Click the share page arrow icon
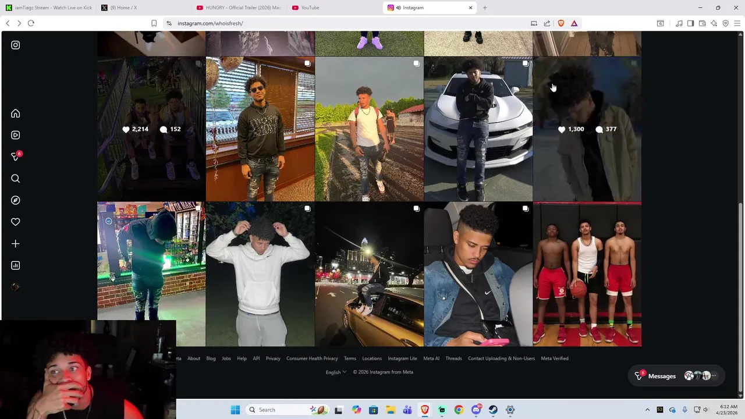This screenshot has width=745, height=419. click(547, 23)
